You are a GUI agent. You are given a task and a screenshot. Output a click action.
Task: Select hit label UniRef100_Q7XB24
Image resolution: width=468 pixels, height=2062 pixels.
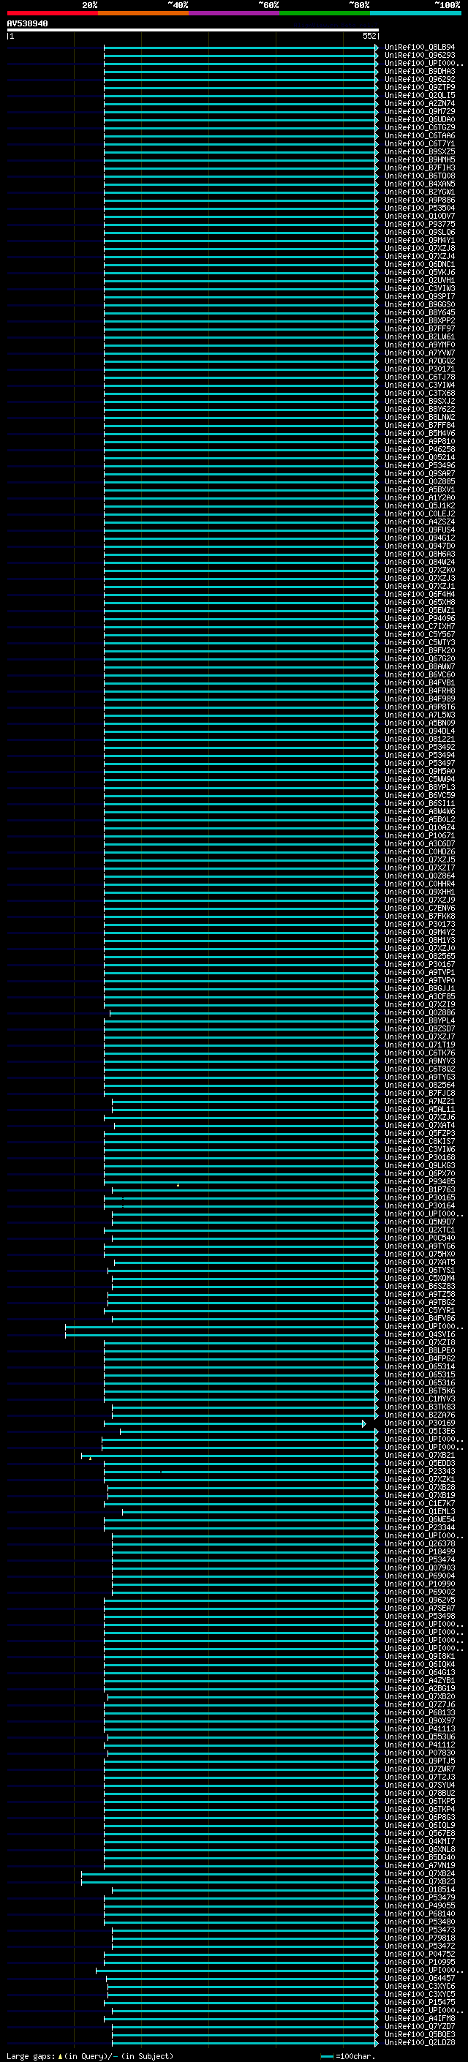pyautogui.click(x=420, y=1873)
